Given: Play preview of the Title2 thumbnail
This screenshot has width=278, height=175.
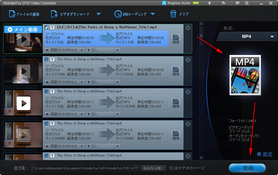Looking at the screenshot, I should click(x=23, y=71).
